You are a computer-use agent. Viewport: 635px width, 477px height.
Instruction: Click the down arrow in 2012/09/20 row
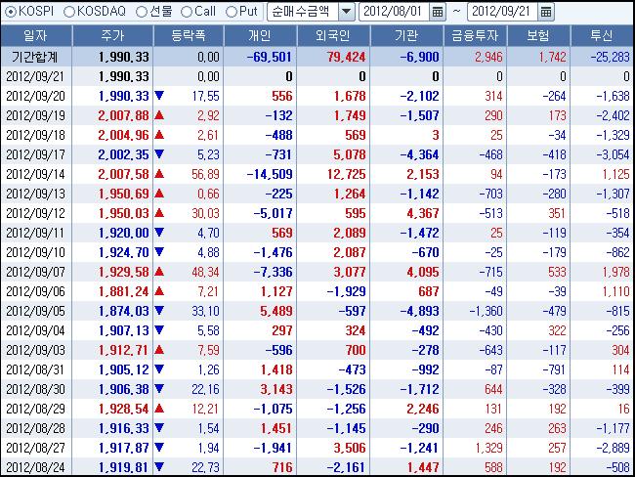click(159, 96)
